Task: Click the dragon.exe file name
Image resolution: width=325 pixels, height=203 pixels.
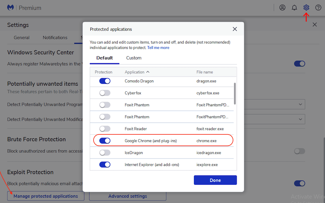Action: 206,81
